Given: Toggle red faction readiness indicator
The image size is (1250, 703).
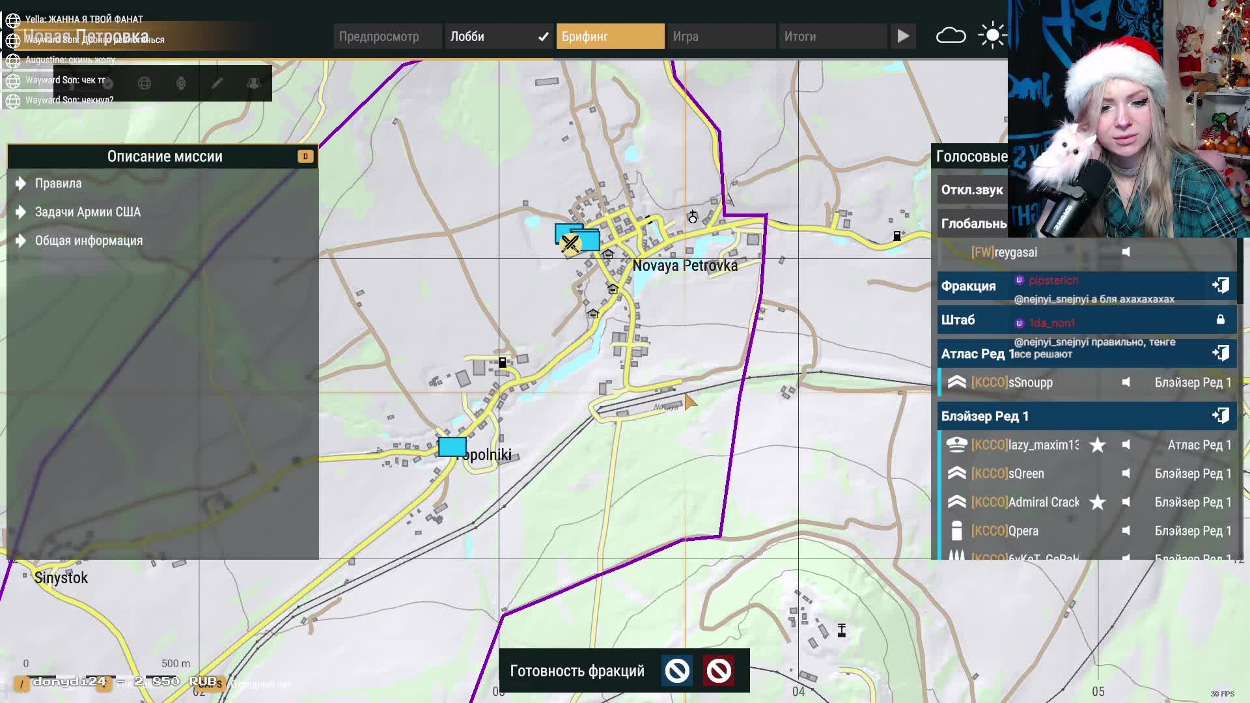Looking at the screenshot, I should [x=719, y=670].
